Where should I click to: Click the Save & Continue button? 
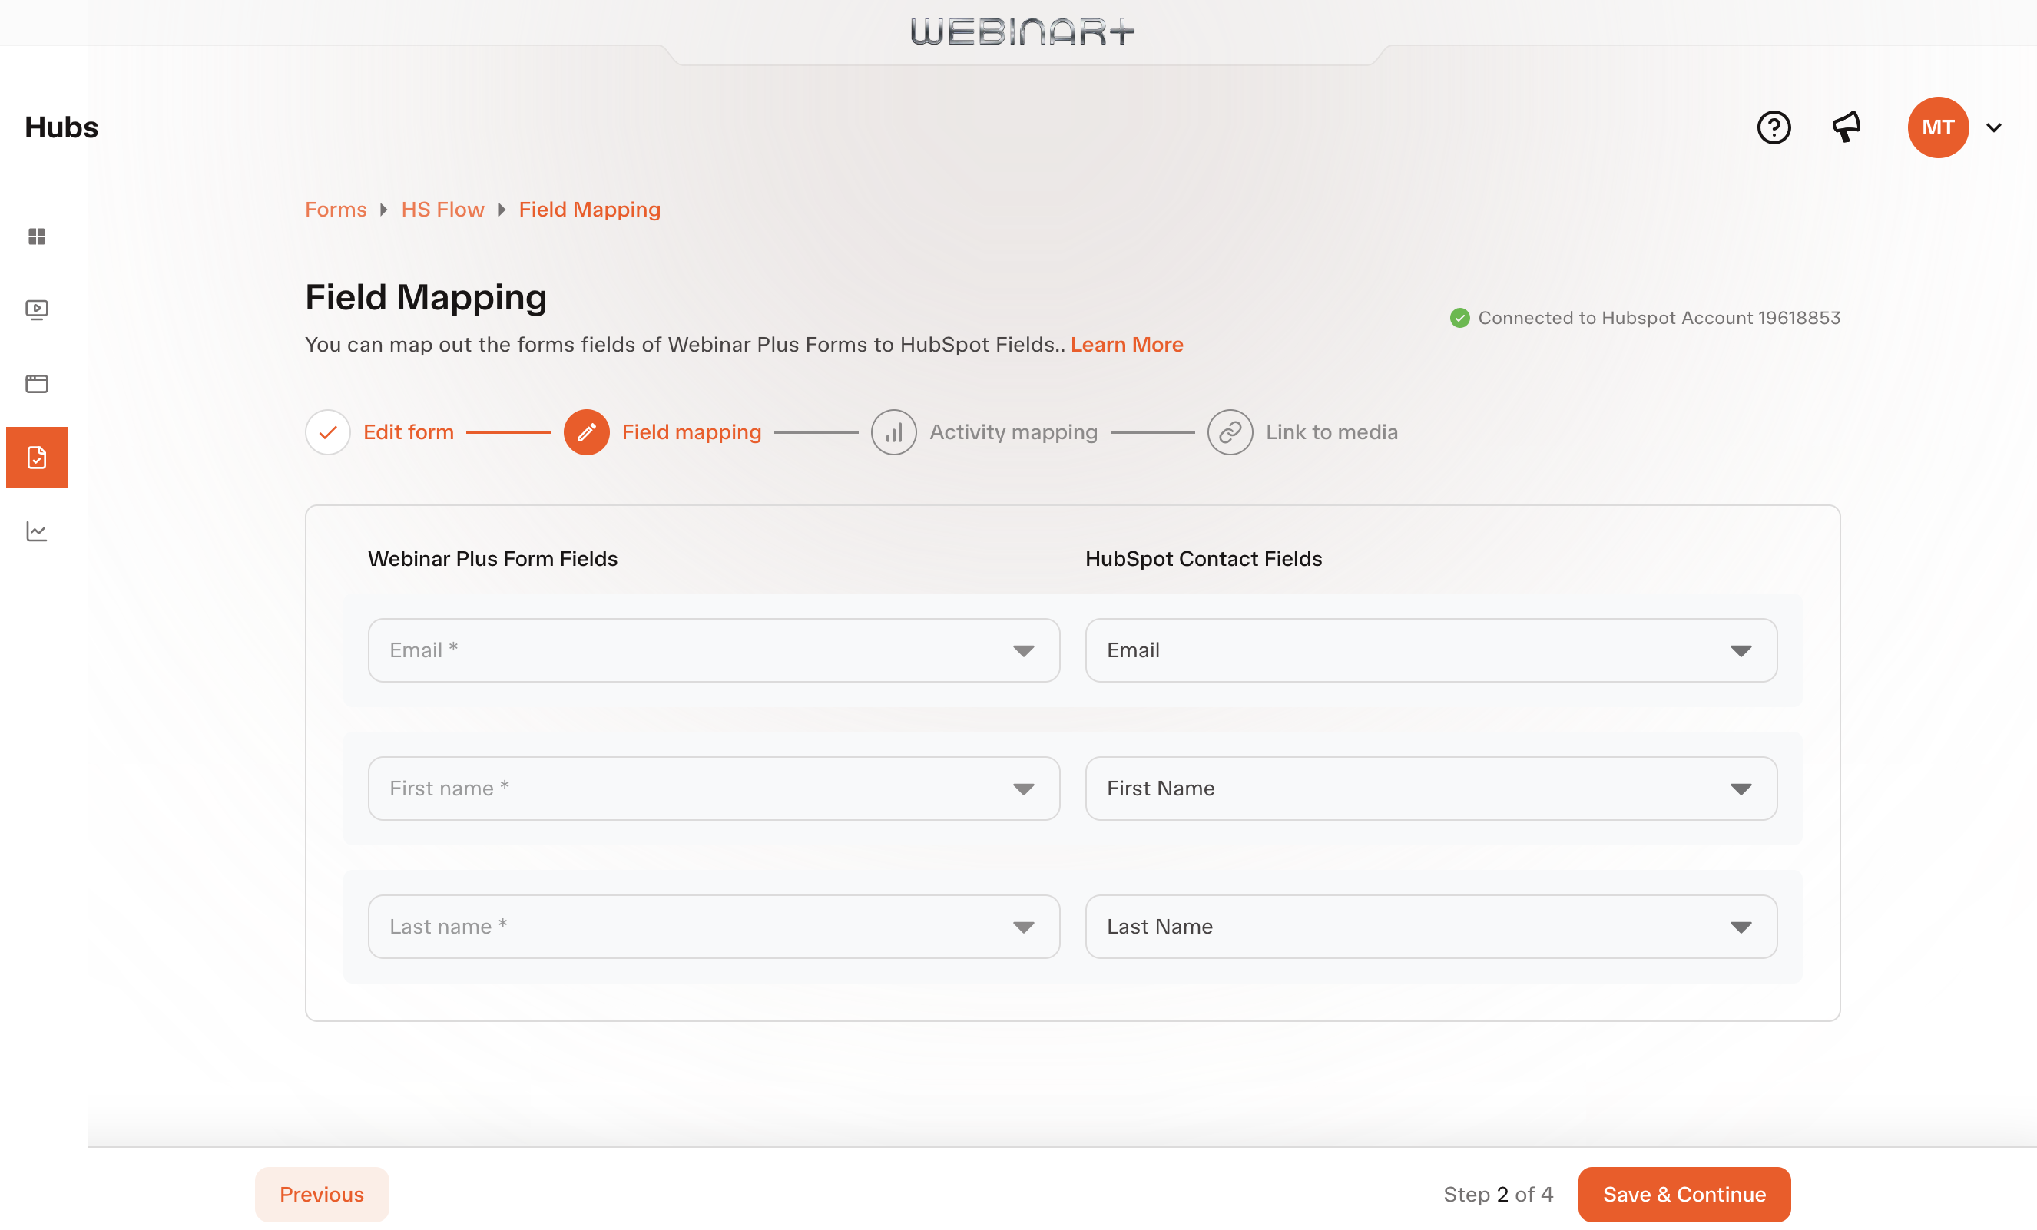[x=1684, y=1195]
